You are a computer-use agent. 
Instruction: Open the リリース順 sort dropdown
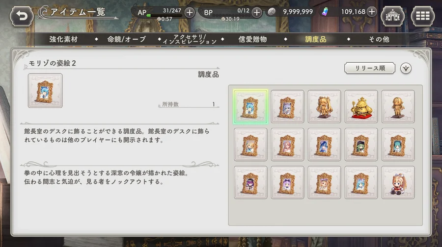[x=369, y=68]
